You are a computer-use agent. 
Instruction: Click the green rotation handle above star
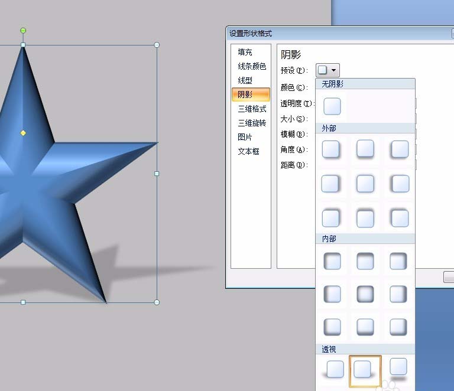[x=23, y=30]
